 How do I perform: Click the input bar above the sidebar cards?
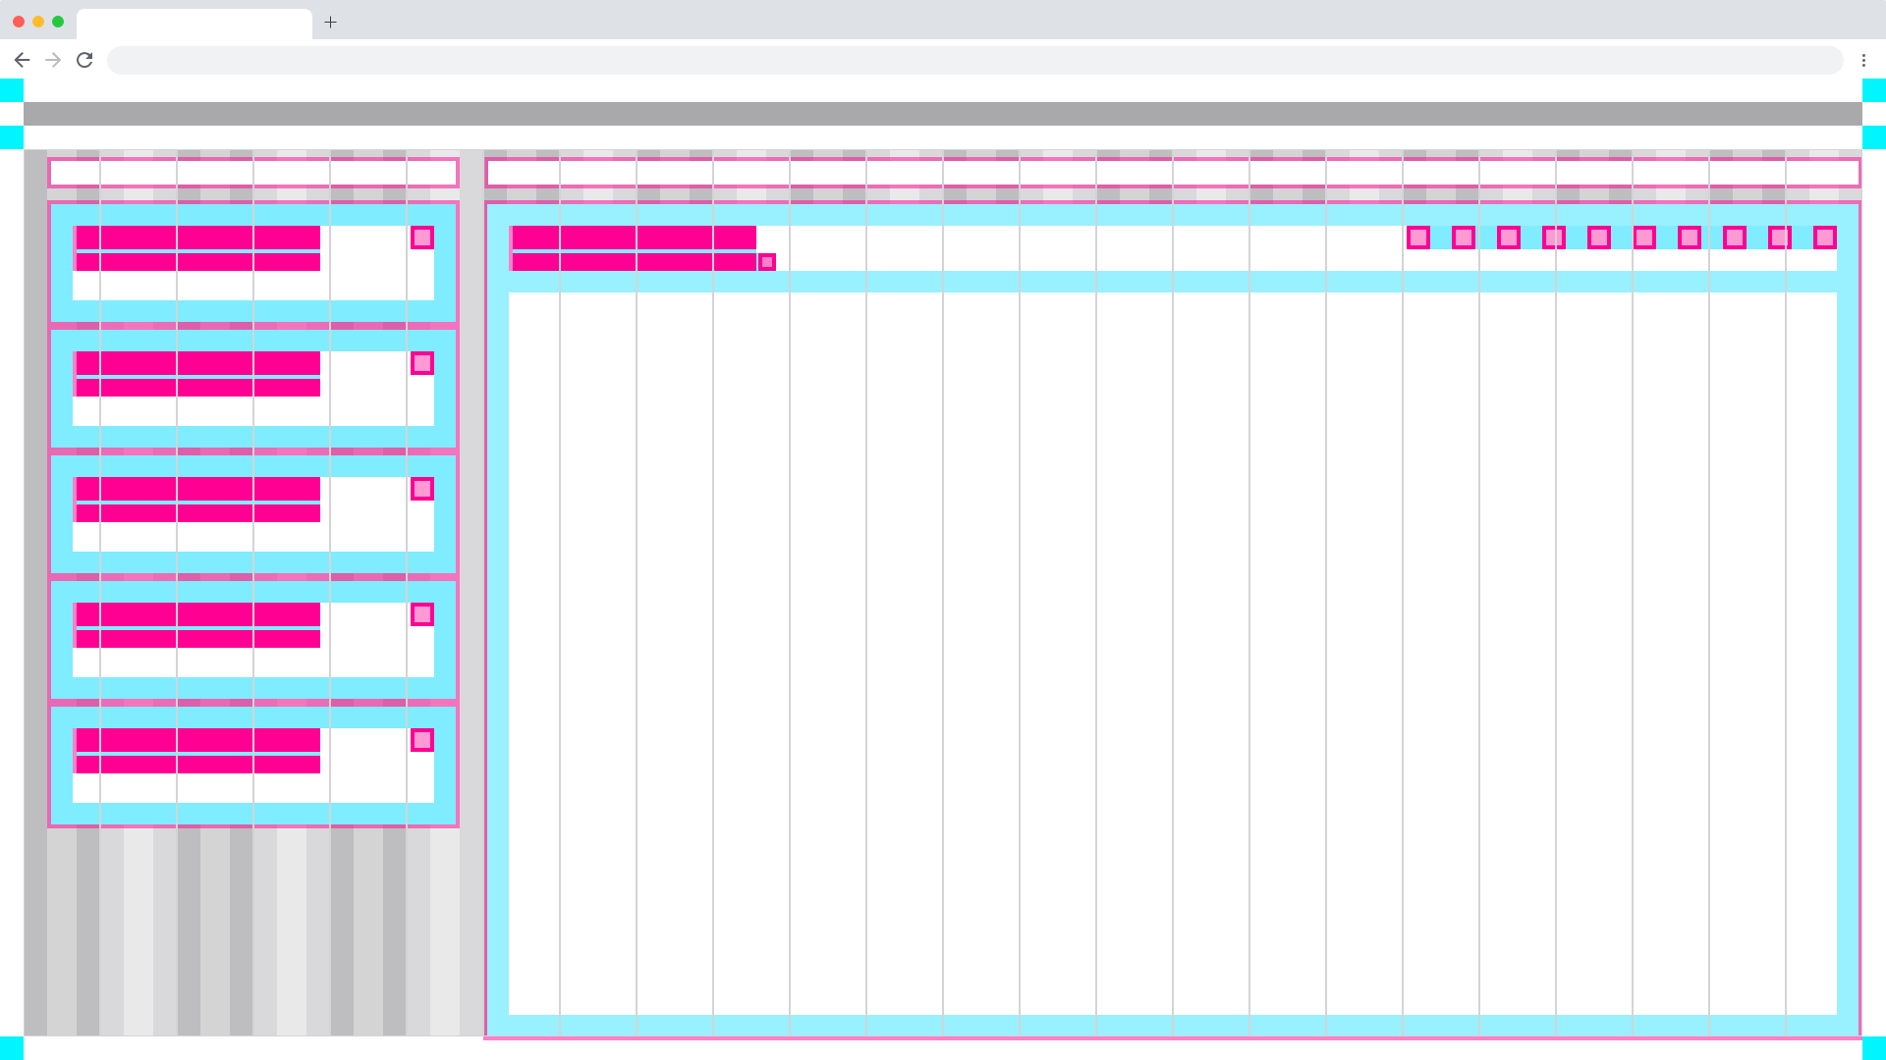[253, 173]
